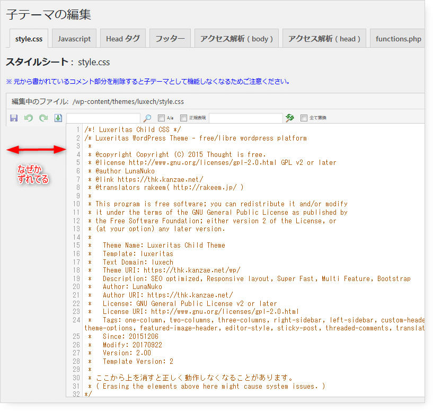Switch to the Javascript tab
433x411 pixels.
[74, 39]
